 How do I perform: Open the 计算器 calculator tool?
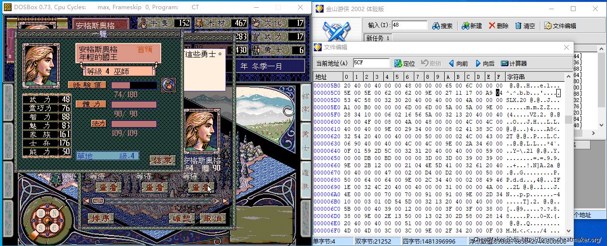(x=514, y=63)
